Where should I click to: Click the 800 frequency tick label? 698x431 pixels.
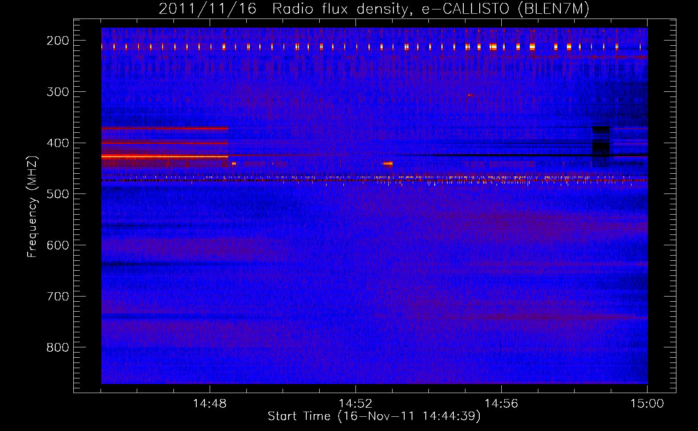[x=58, y=347]
